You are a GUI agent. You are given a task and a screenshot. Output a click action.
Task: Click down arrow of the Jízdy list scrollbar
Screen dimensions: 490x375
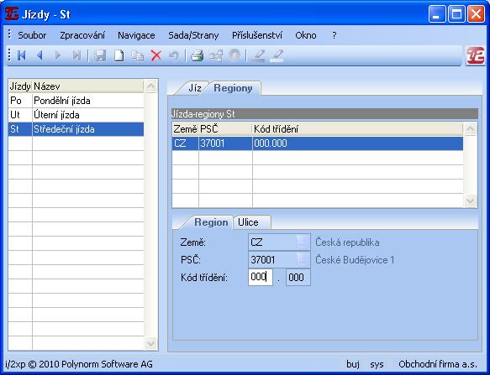(151, 343)
